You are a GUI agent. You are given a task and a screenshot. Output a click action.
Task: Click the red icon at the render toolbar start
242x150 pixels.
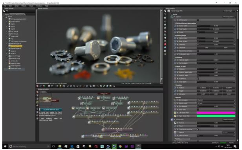coord(37,86)
